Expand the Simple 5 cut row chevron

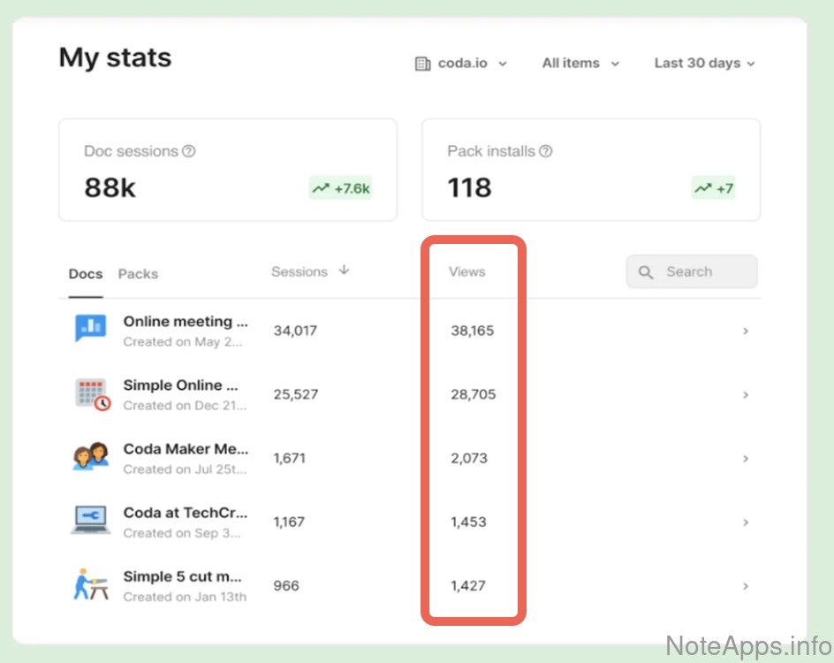pyautogui.click(x=746, y=586)
